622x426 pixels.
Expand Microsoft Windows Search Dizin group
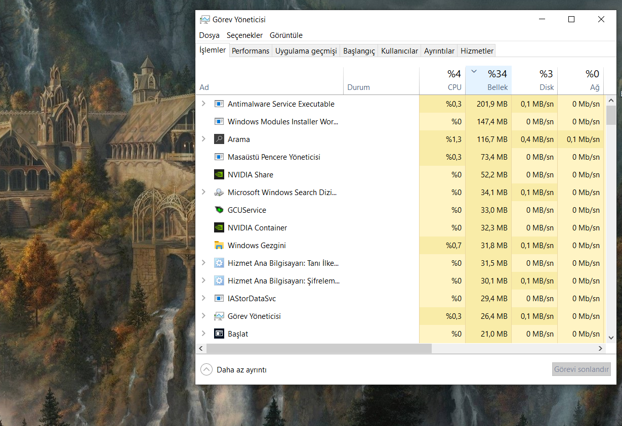pos(203,192)
